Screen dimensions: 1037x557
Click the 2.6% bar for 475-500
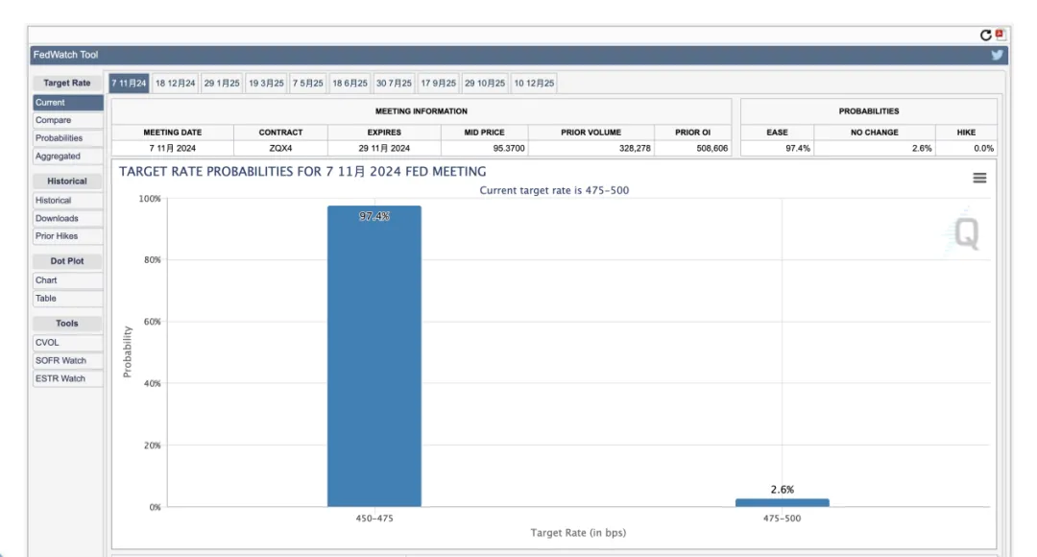point(782,503)
